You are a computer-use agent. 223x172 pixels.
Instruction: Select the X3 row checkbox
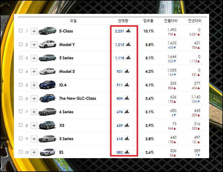(21, 125)
